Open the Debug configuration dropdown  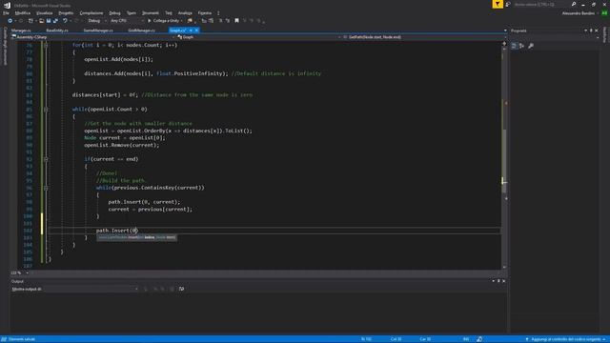(96, 21)
